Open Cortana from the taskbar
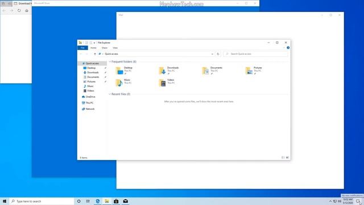Screen dimensions: 364x205 (x=78, y=201)
